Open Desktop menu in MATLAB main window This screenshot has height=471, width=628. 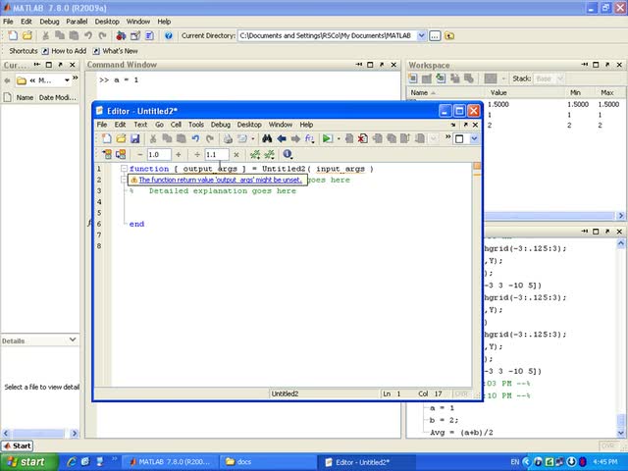(107, 22)
